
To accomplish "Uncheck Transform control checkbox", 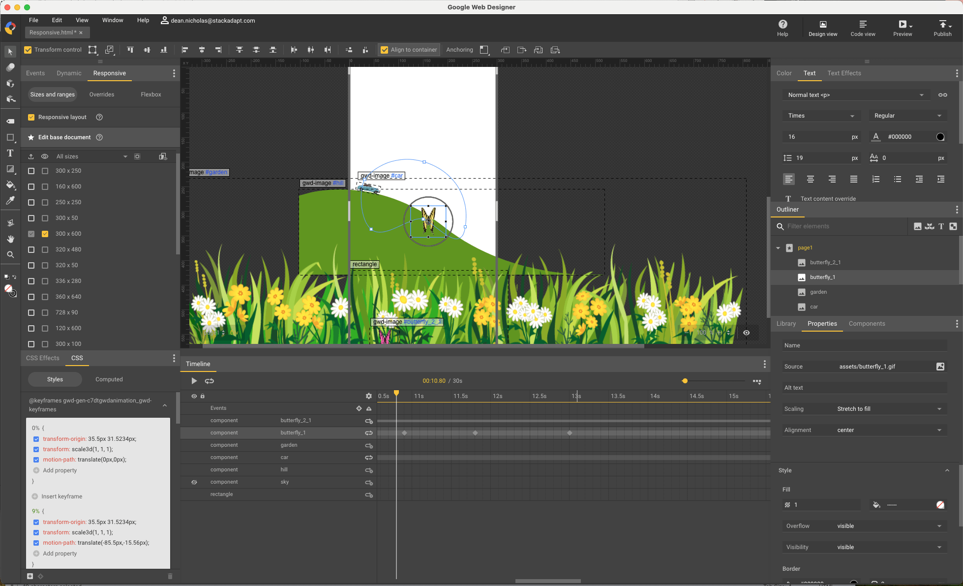I will [28, 50].
